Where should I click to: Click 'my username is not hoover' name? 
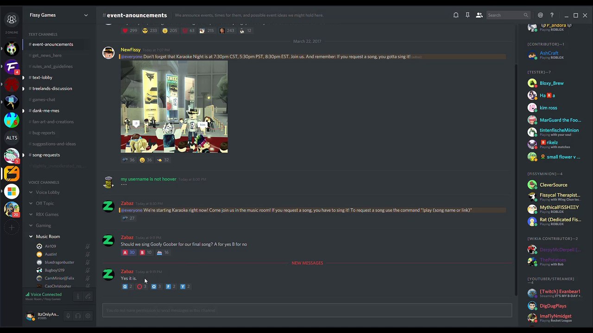[149, 179]
